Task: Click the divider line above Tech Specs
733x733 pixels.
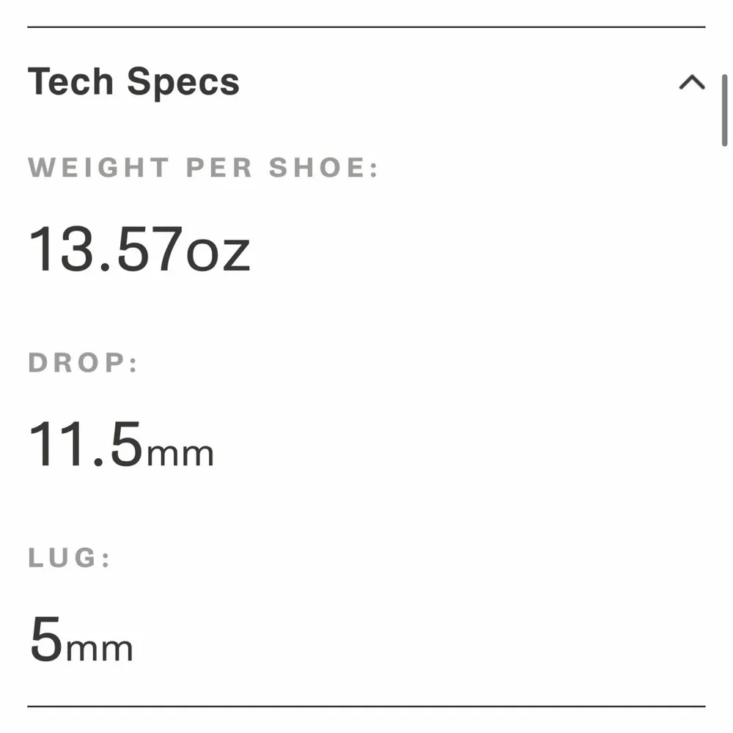Action: (366, 27)
